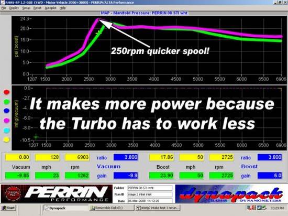Click the PERRIN Performance logo
Image resolution: width=288 pixels, height=216 pixels.
(x=57, y=194)
